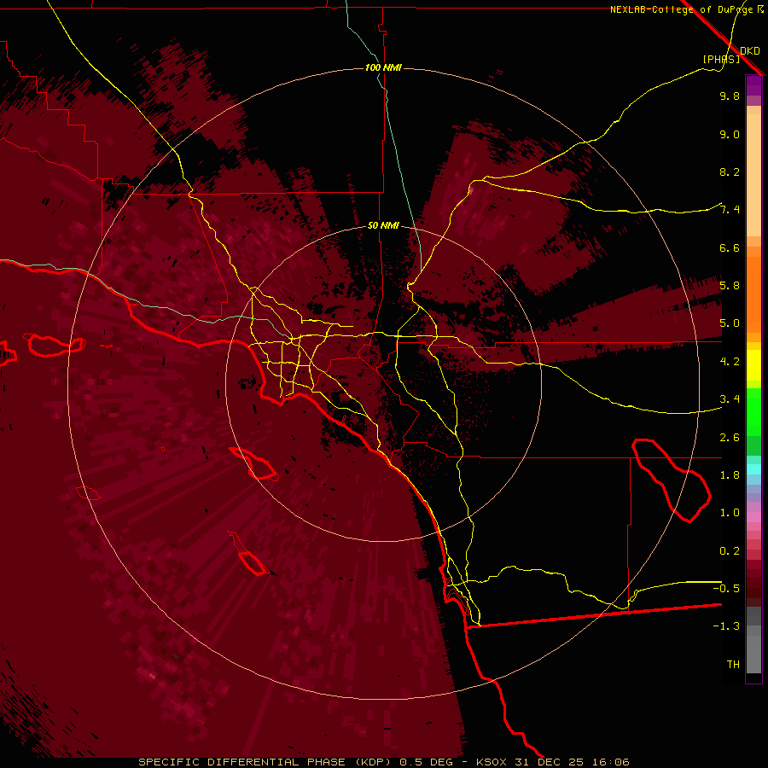Screen dimensions: 768x768
Task: Pick the bright orange colorbar segment
Action: [753, 294]
